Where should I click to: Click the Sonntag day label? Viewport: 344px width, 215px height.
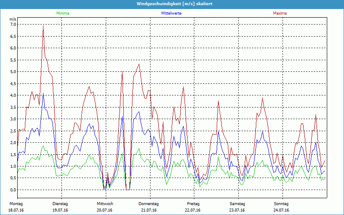pos(281,204)
